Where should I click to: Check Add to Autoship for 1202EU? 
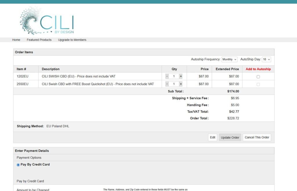258,77
